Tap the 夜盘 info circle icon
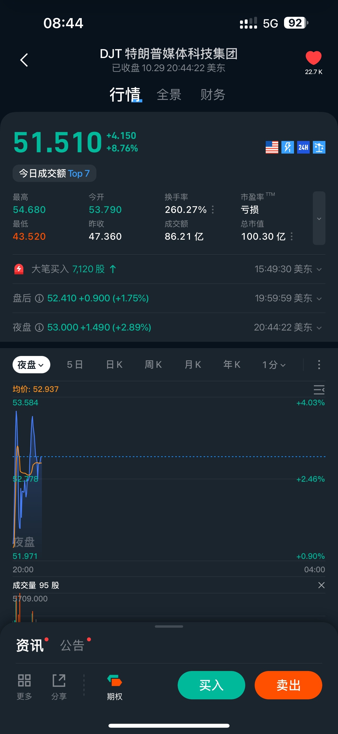Viewport: 338px width, 734px height. pyautogui.click(x=39, y=327)
